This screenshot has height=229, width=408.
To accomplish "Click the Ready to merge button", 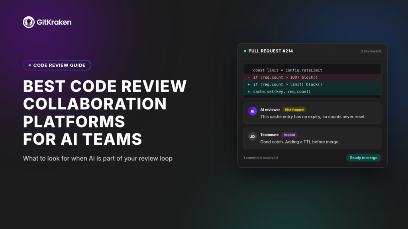I will click(x=363, y=157).
